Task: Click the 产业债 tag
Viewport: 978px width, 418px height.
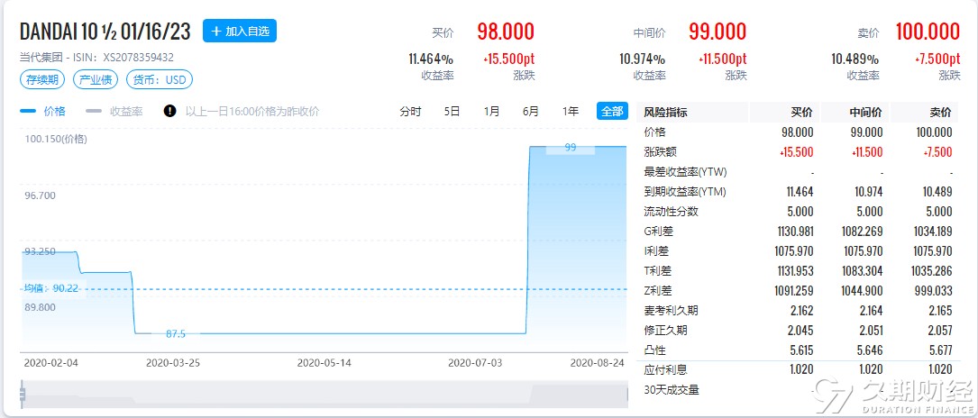Action: [96, 80]
